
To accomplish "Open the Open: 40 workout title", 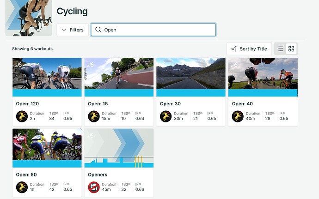I will [x=242, y=104].
